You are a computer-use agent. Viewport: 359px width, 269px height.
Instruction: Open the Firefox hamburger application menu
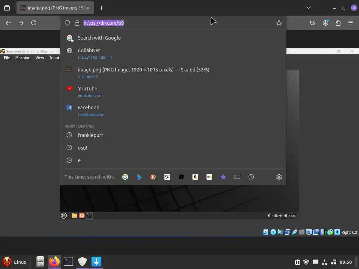[x=351, y=23]
